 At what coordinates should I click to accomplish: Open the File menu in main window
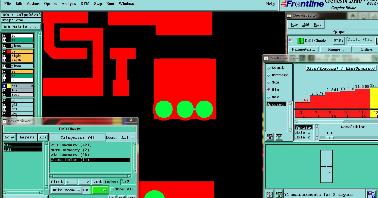(x=8, y=4)
